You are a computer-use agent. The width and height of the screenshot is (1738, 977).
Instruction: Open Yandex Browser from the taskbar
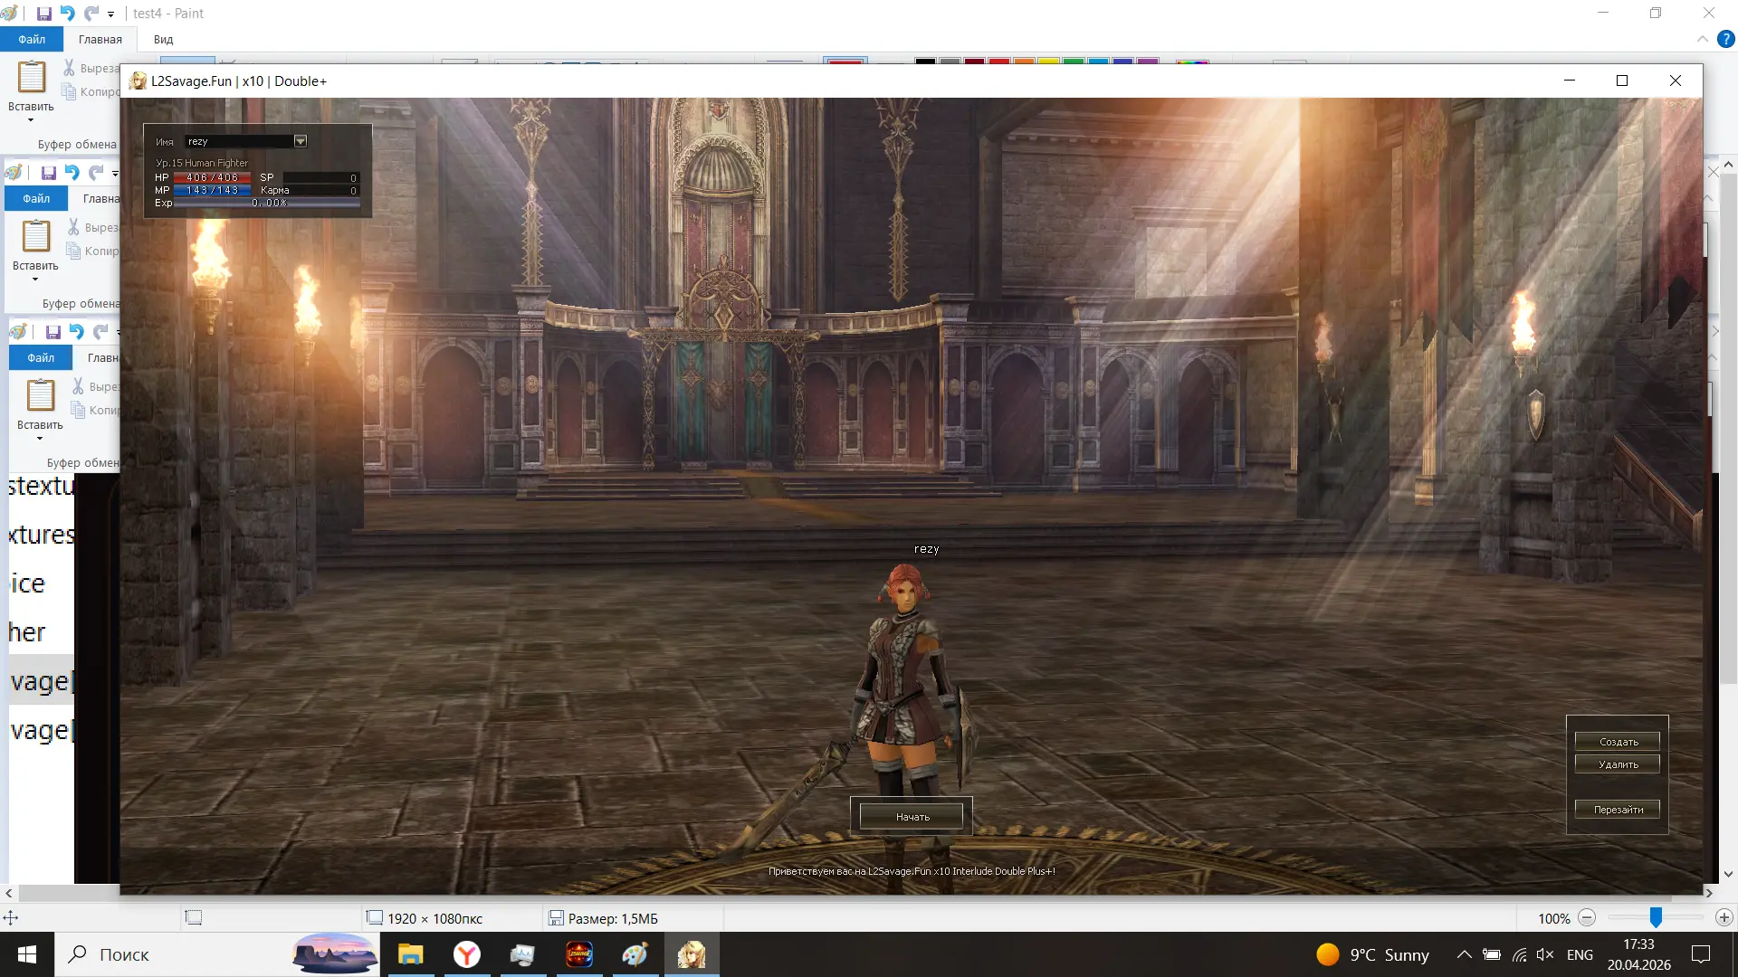466,954
